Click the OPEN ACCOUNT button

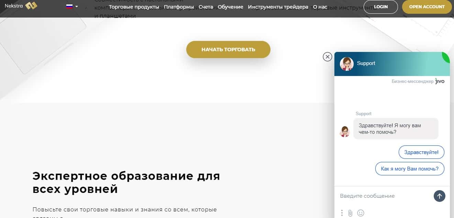(427, 7)
